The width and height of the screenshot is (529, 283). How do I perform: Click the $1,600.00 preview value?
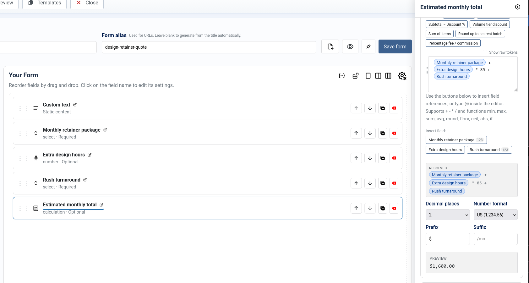(442, 266)
